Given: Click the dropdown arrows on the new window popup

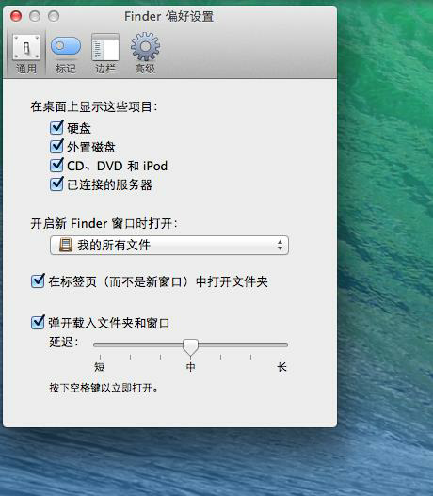Looking at the screenshot, I should (x=280, y=245).
